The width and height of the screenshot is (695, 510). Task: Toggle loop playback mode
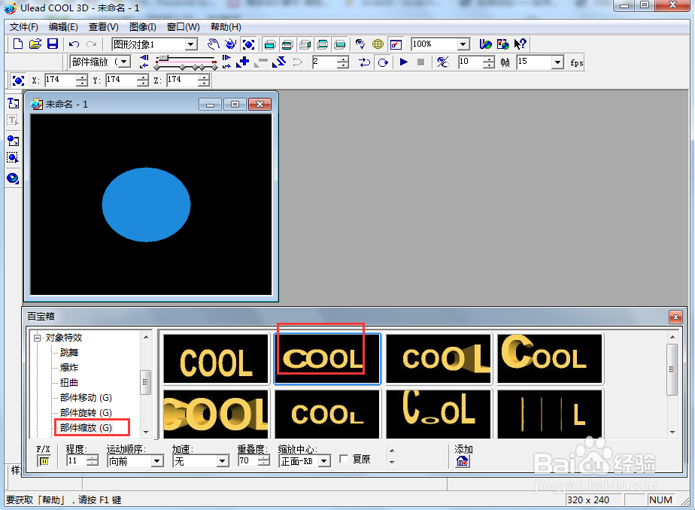(383, 62)
